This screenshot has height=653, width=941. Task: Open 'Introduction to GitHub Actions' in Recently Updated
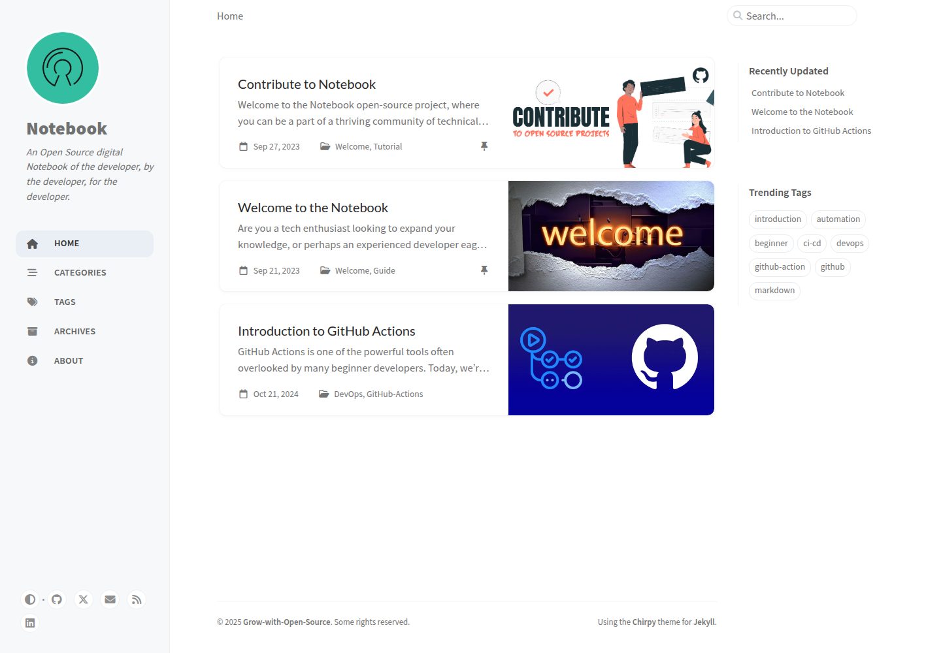811,131
